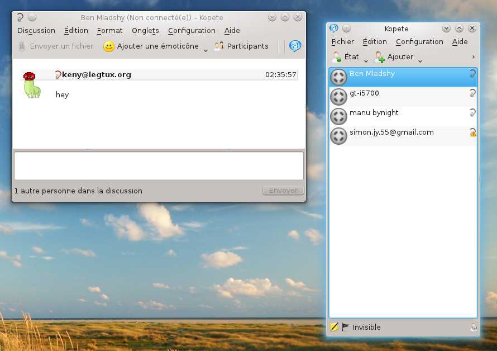The width and height of the screenshot is (497, 351).
Task: Click the paperclip 'Envoyer un fichier' icon
Action: [22, 46]
